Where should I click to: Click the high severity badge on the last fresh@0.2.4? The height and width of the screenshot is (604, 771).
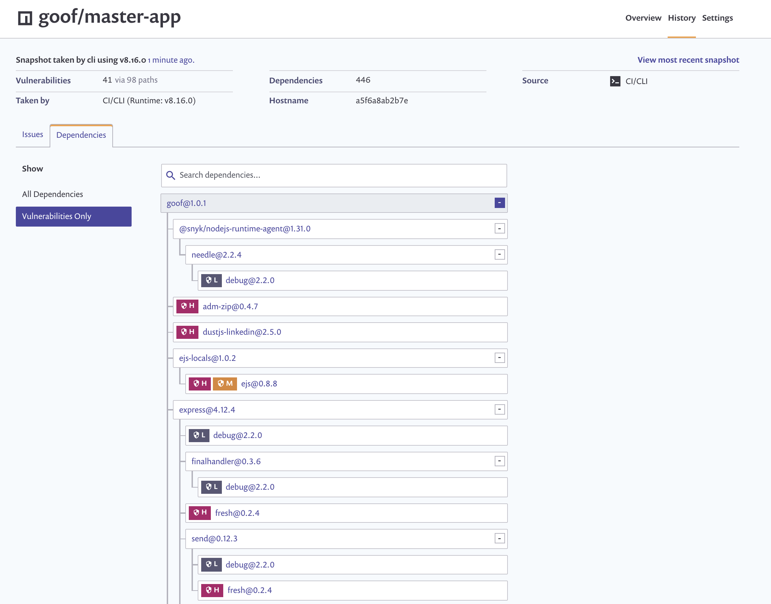click(212, 590)
